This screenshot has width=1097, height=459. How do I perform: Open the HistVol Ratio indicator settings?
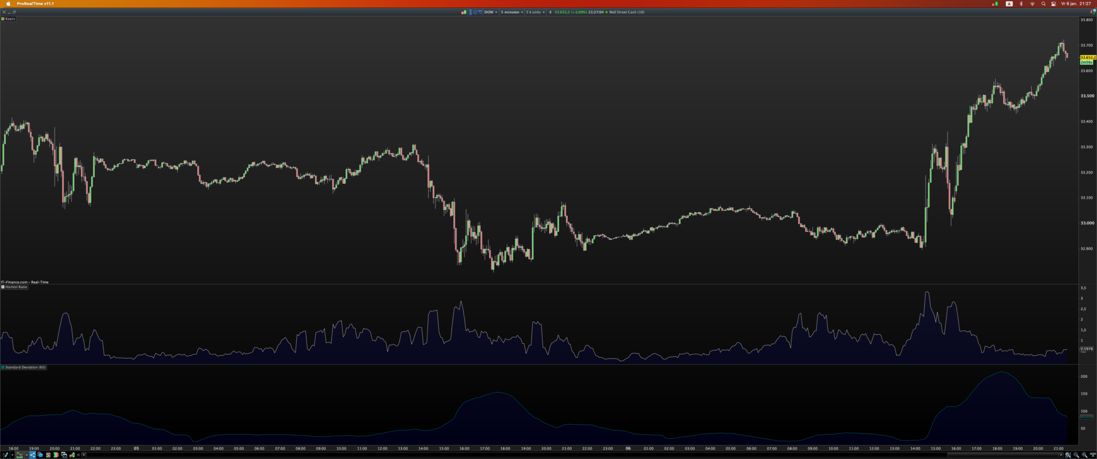coord(14,287)
